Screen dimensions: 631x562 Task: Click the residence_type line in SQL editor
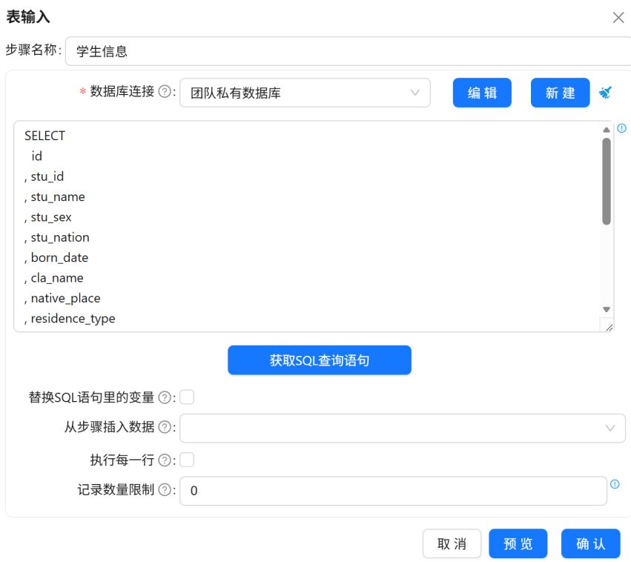(x=70, y=318)
